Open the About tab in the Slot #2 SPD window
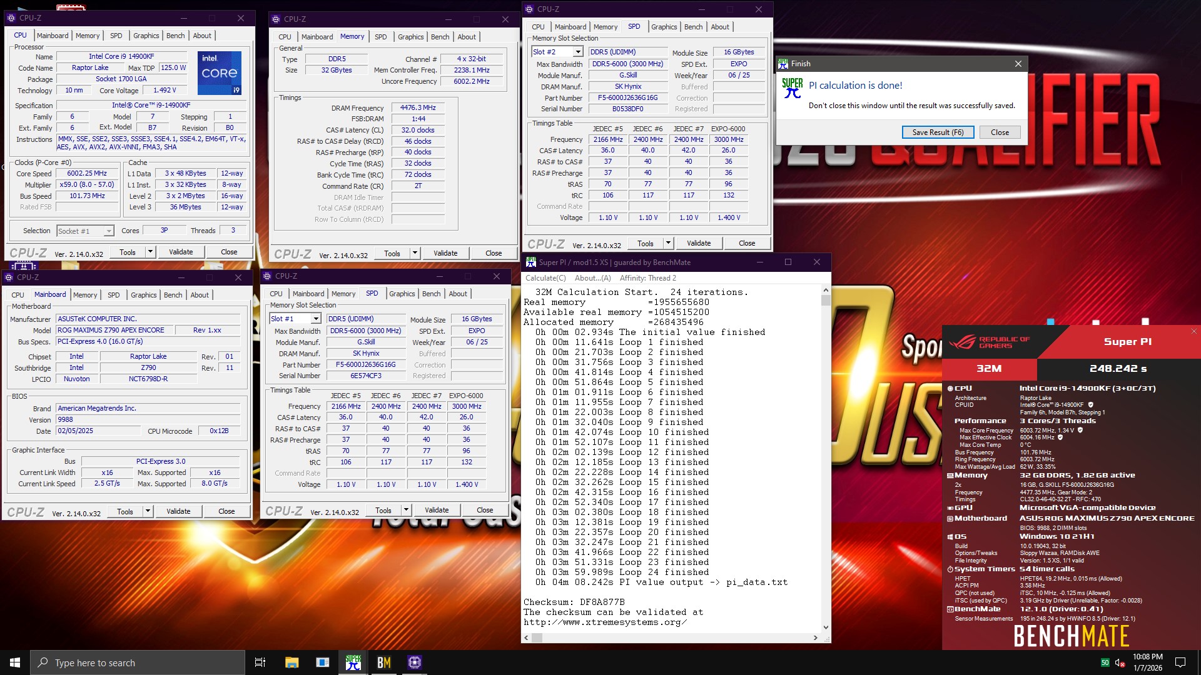1201x675 pixels. [720, 27]
